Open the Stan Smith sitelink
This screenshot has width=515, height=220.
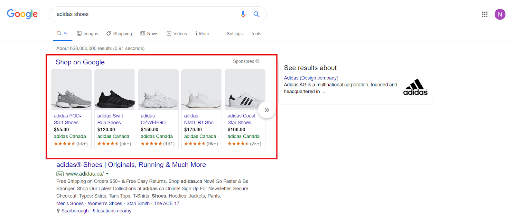coord(138,203)
